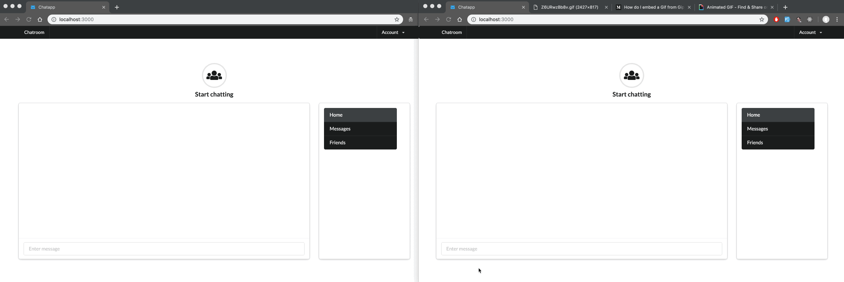Open Home in the left window side menu
This screenshot has width=844, height=282.
360,115
